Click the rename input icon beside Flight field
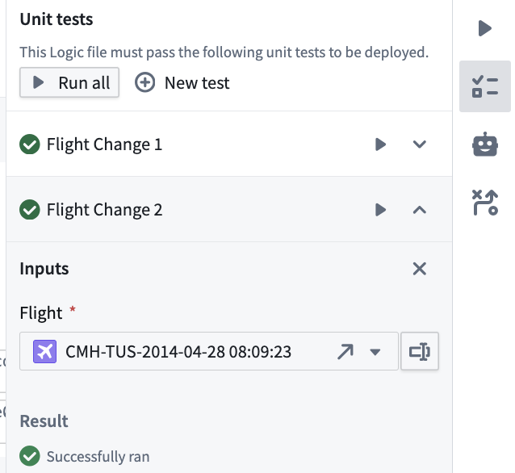515x473 pixels. [420, 351]
